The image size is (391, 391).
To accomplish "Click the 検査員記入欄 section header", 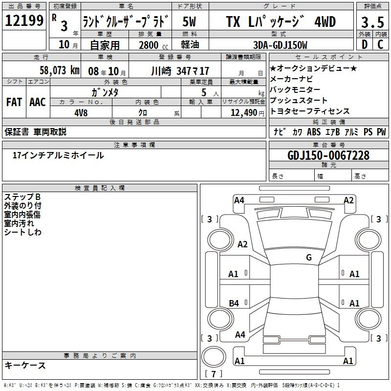I will click(x=100, y=188).
